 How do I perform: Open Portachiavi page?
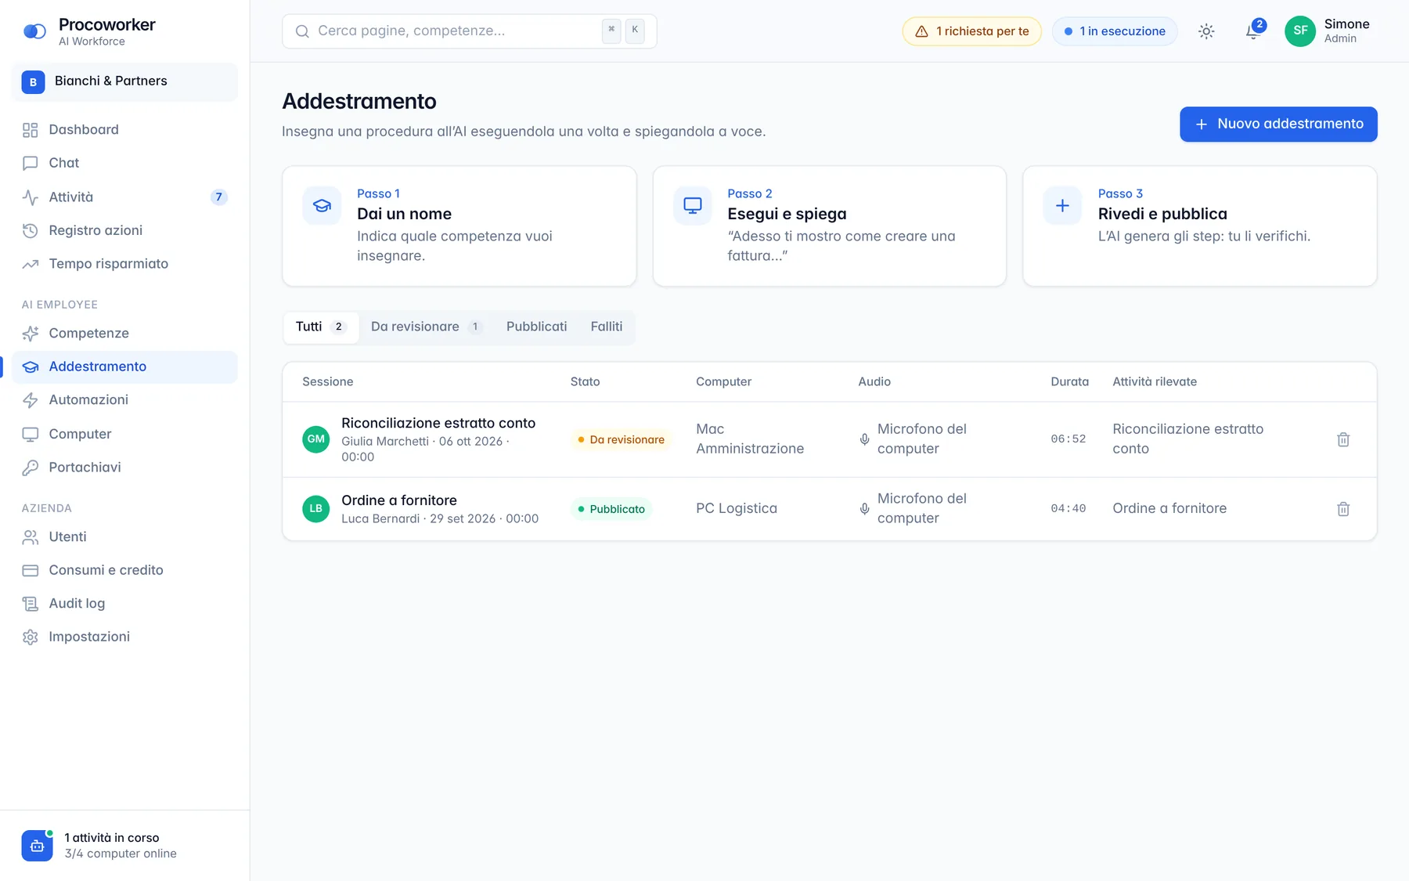pos(124,468)
